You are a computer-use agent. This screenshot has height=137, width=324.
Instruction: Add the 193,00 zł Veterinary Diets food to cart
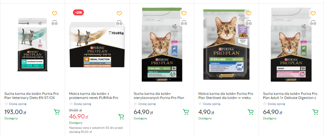(x=57, y=112)
